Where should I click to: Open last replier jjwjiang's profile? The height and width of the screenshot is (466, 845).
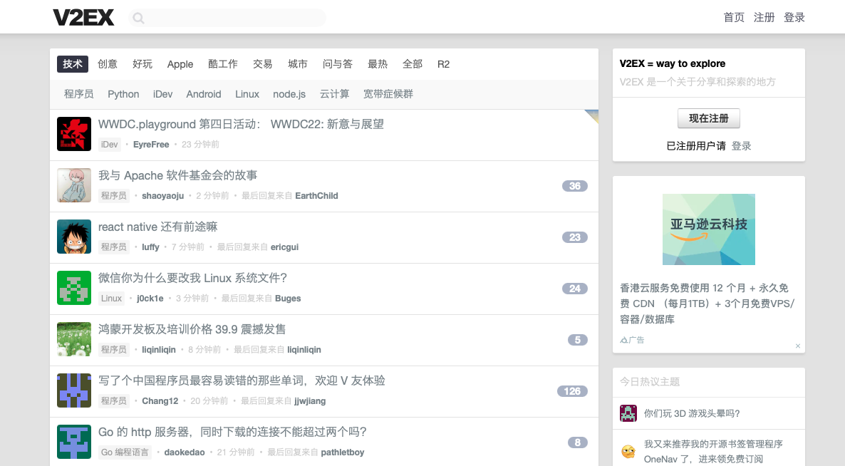310,401
